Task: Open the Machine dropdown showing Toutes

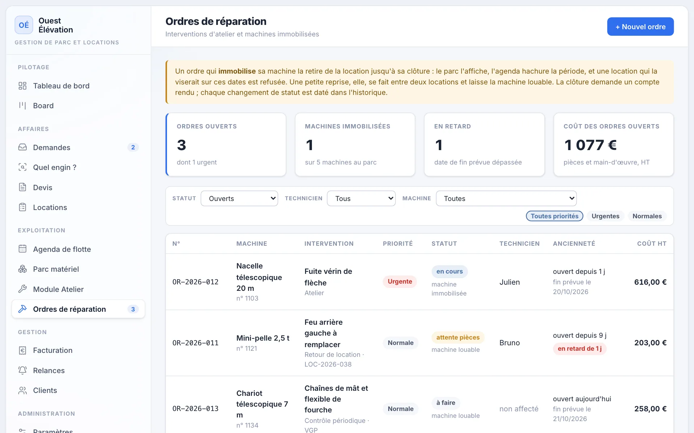Action: [x=506, y=198]
